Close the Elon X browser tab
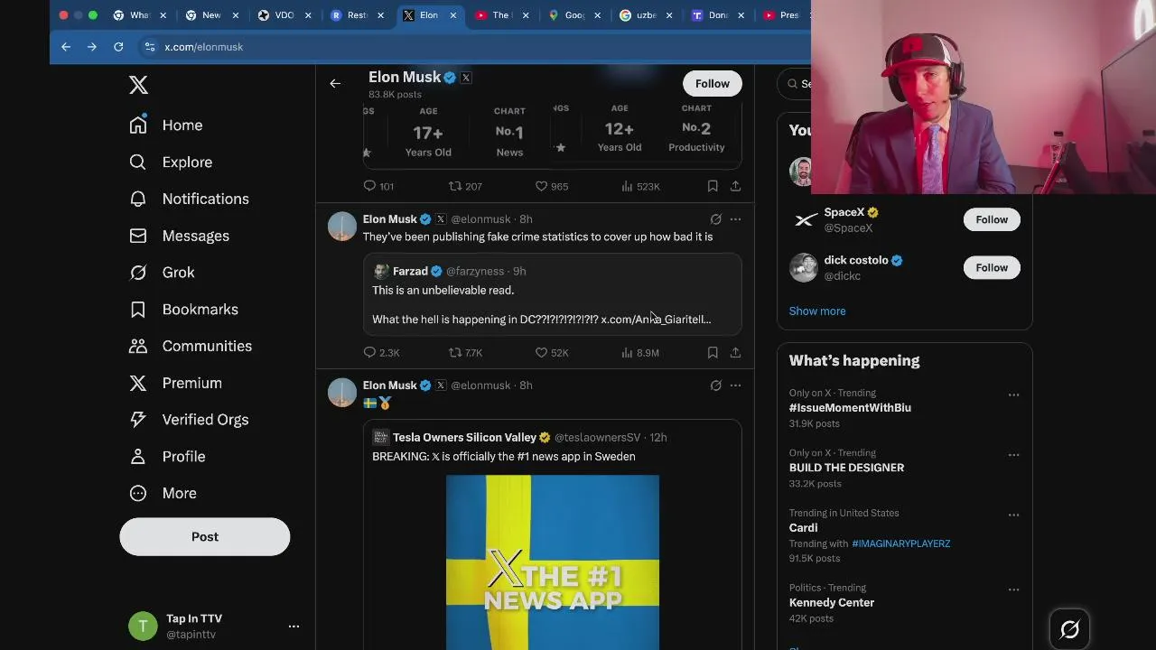Screen dimensions: 1156x650 point(452,15)
